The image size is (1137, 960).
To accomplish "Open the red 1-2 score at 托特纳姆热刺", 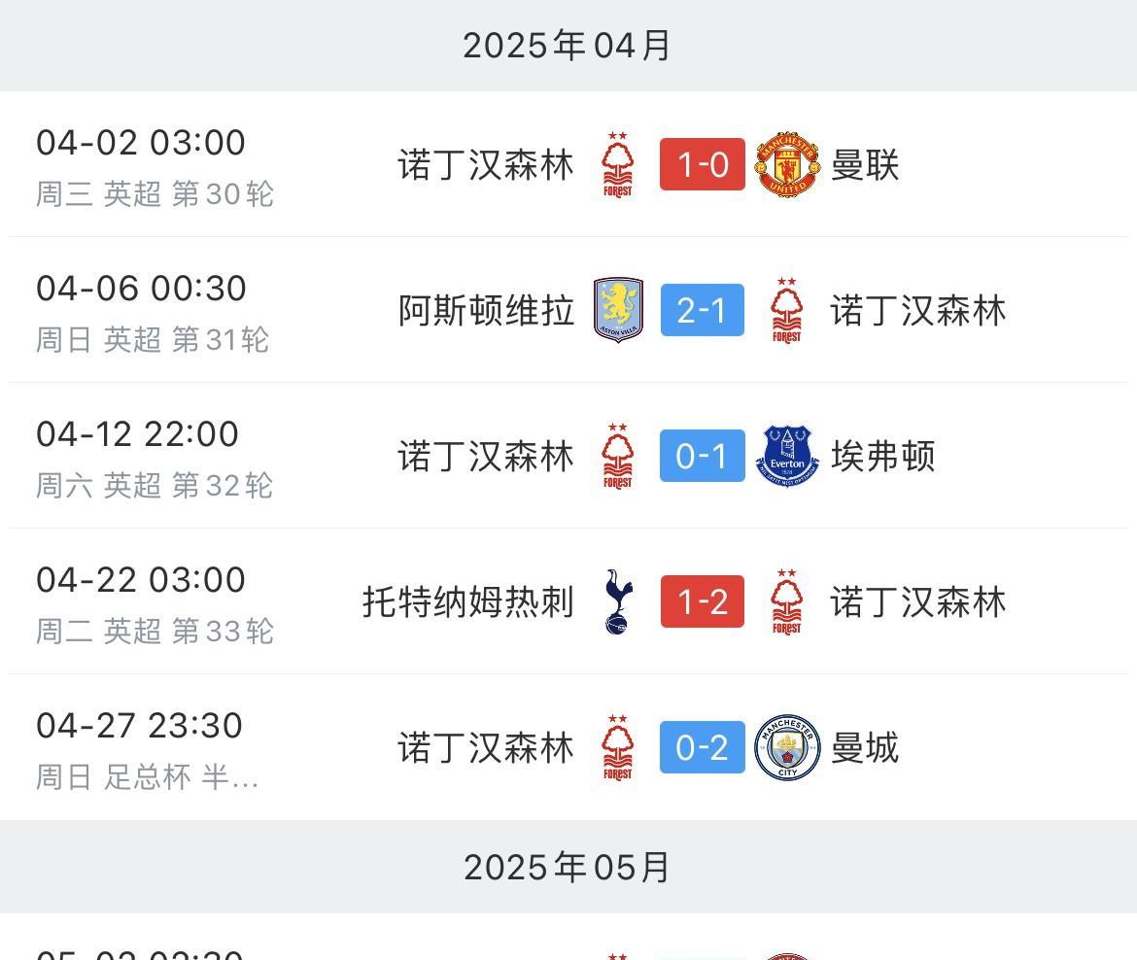I will pos(702,601).
